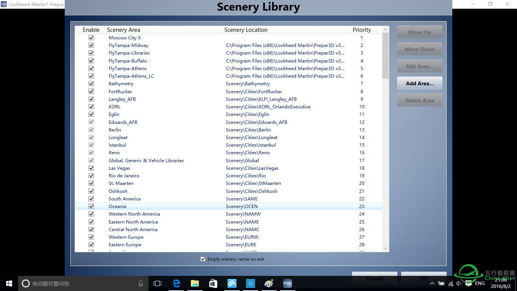The height and width of the screenshot is (291, 517).
Task: Sort by Enable column header
Action: point(91,30)
